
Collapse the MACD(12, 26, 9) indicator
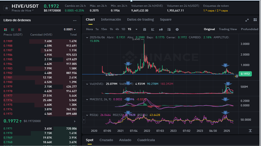[x=87, y=99]
